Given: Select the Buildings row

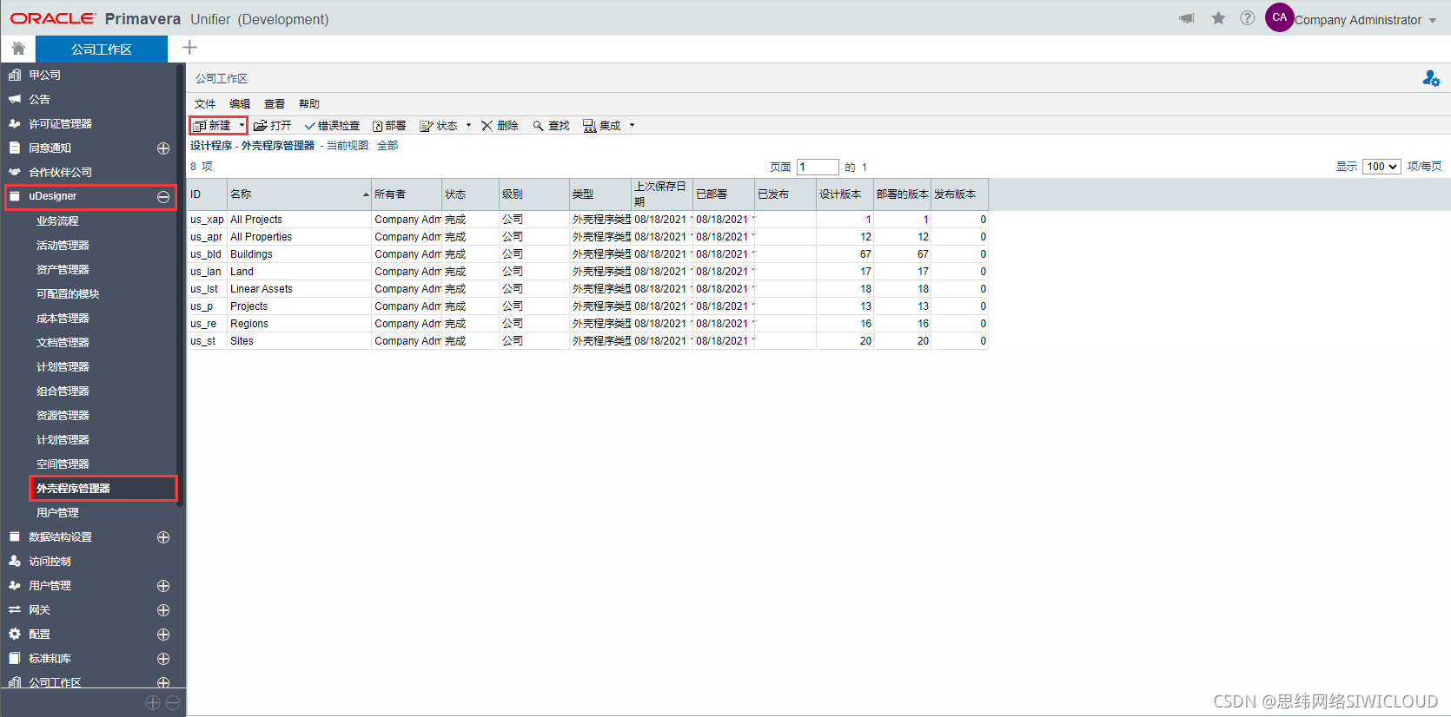Looking at the screenshot, I should point(588,254).
